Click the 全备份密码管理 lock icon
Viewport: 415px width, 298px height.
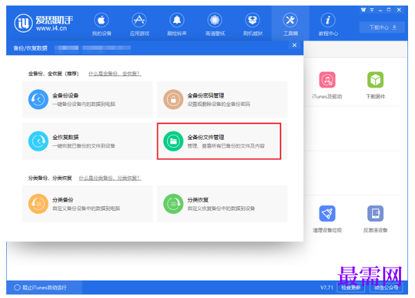(173, 100)
